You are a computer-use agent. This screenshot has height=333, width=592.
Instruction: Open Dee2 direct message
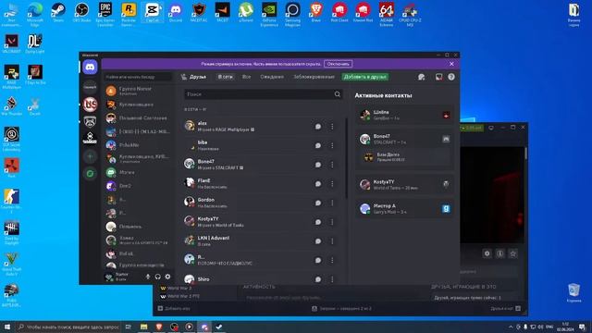click(138, 186)
